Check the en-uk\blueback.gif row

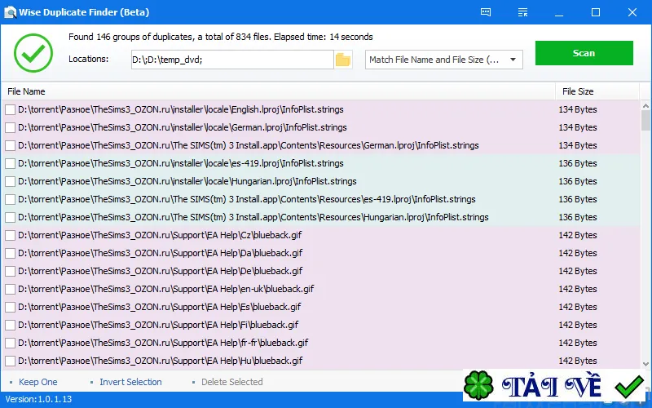(x=10, y=289)
